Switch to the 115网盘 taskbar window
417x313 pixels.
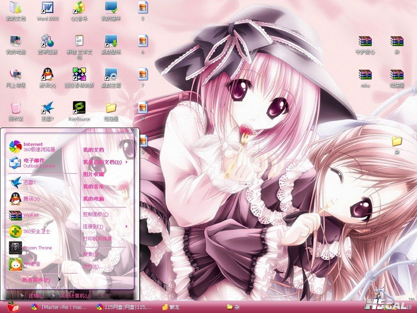tap(124, 307)
